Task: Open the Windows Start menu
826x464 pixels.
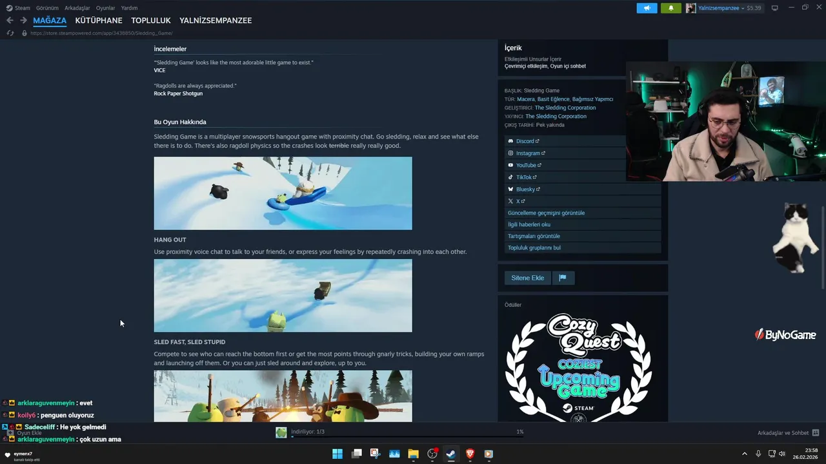Action: 337,454
